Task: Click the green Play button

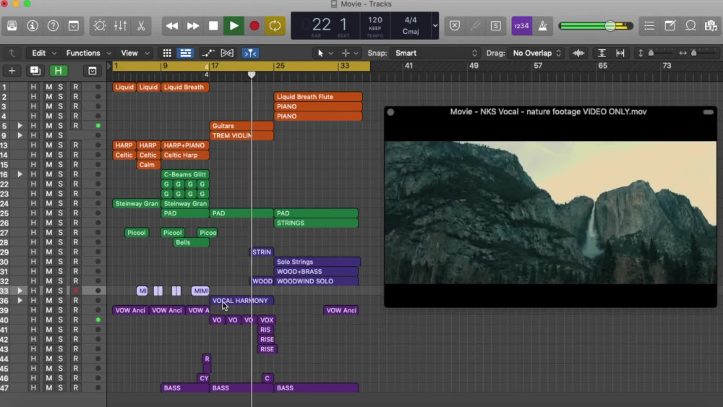Action: tap(234, 26)
